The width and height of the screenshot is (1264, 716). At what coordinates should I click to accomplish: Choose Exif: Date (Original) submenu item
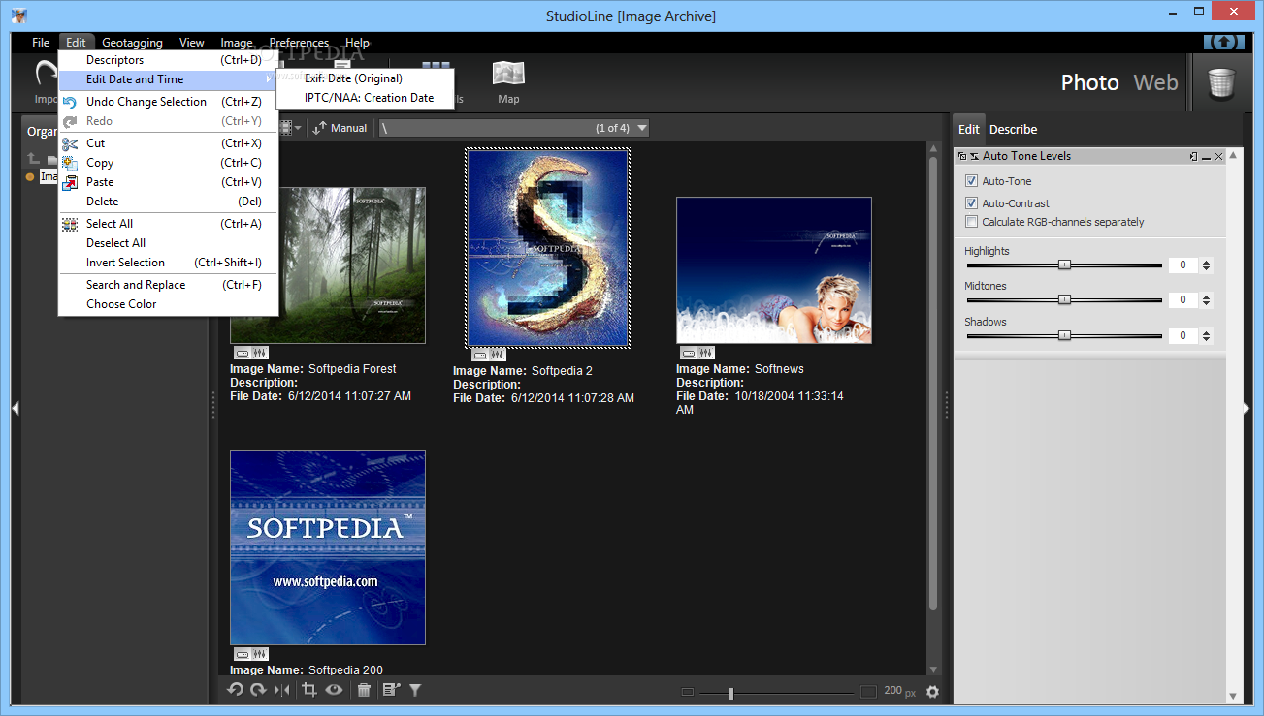tap(365, 78)
